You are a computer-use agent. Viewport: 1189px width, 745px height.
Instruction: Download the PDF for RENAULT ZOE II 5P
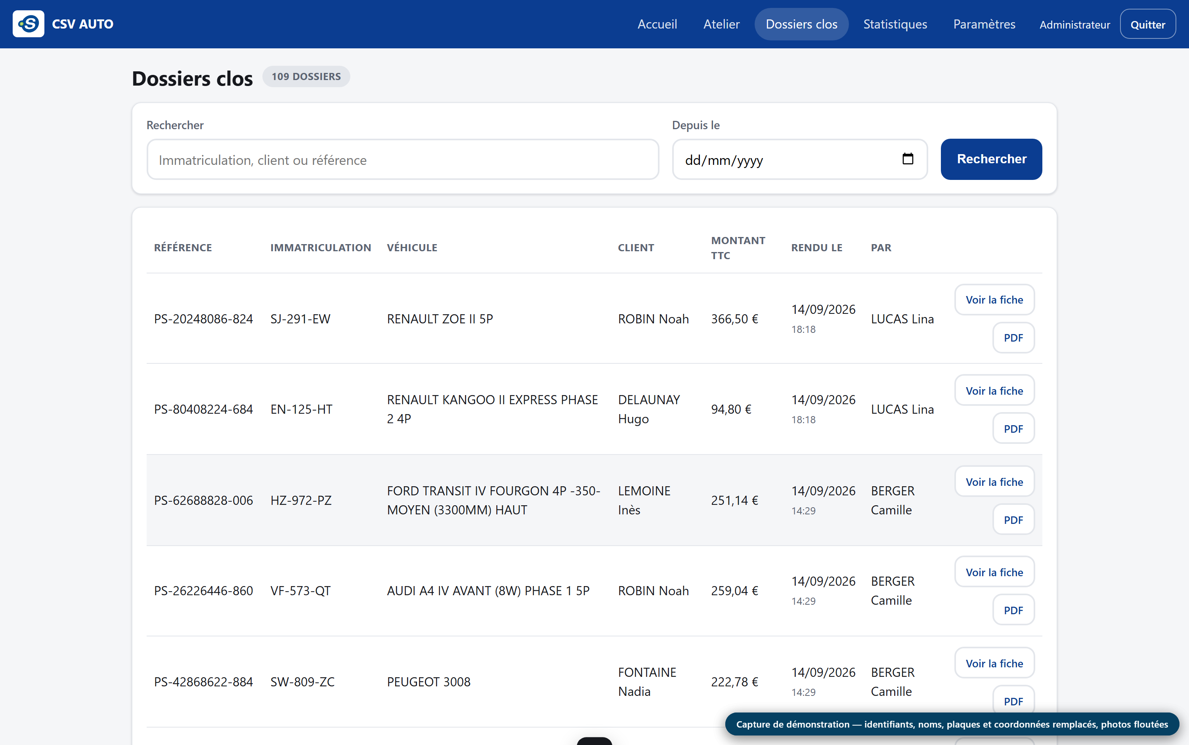(1013, 338)
